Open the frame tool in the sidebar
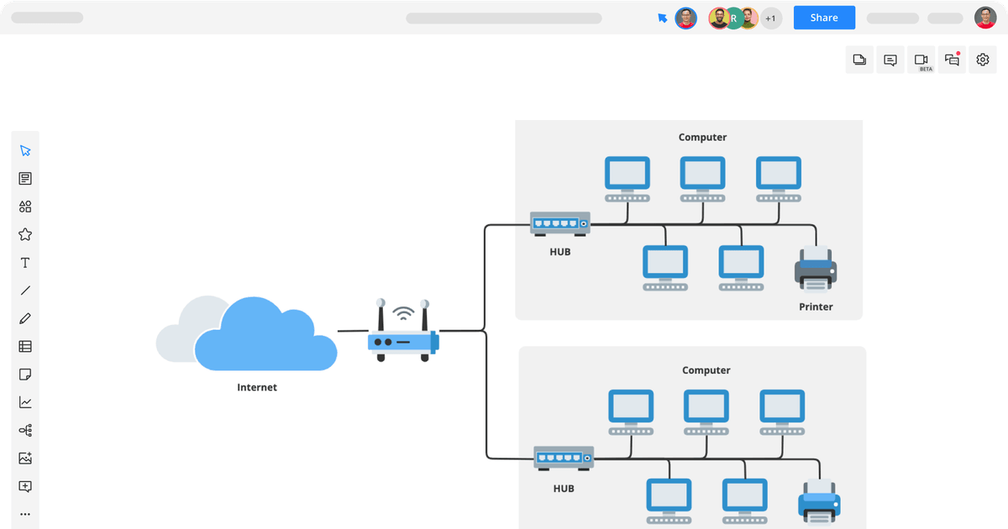Viewport: 1008px width, 529px height. coord(25,485)
